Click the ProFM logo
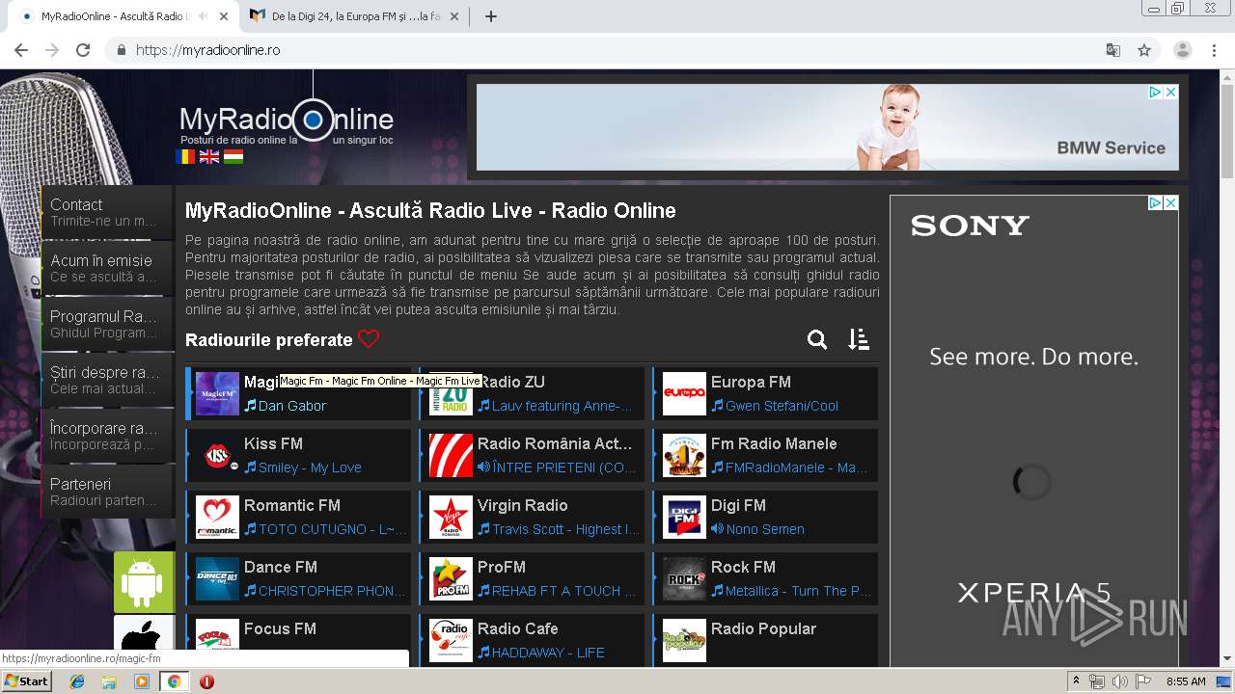 451,578
